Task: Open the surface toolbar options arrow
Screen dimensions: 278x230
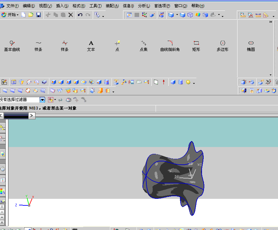Action: click(113, 92)
